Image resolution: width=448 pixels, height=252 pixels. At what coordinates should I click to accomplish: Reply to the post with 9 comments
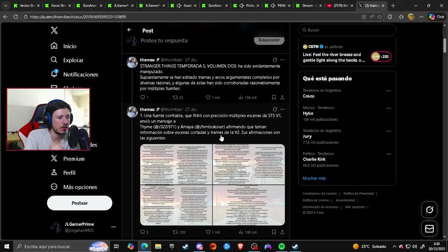[x=144, y=232]
